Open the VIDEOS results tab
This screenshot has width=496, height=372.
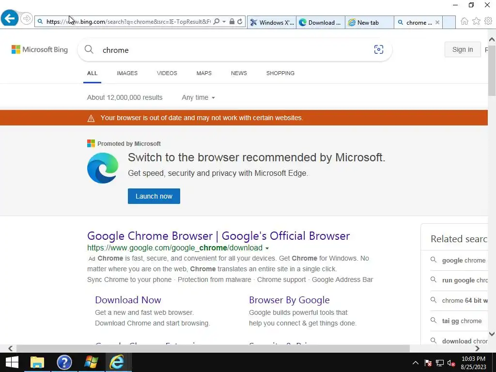[x=167, y=73]
